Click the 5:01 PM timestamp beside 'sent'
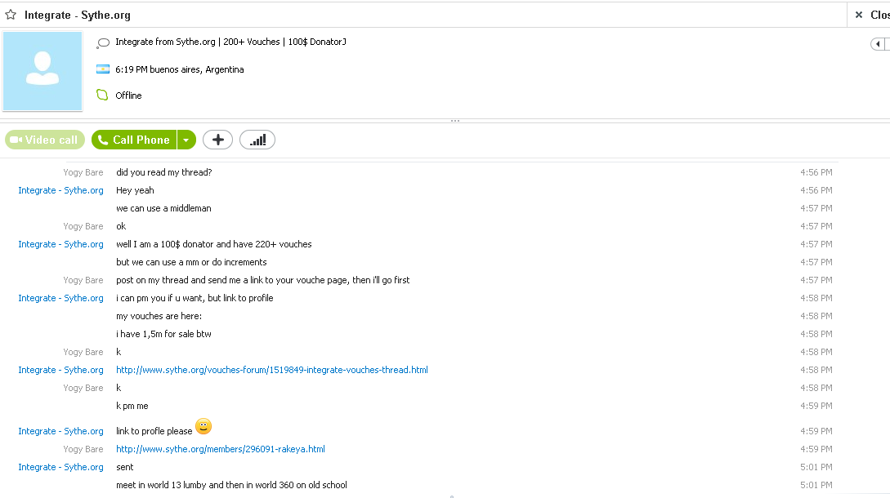 coord(816,467)
